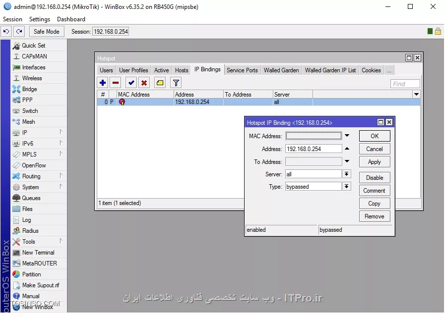Click Cancel in IP Binding dialog
The width and height of the screenshot is (446, 314).
375,149
